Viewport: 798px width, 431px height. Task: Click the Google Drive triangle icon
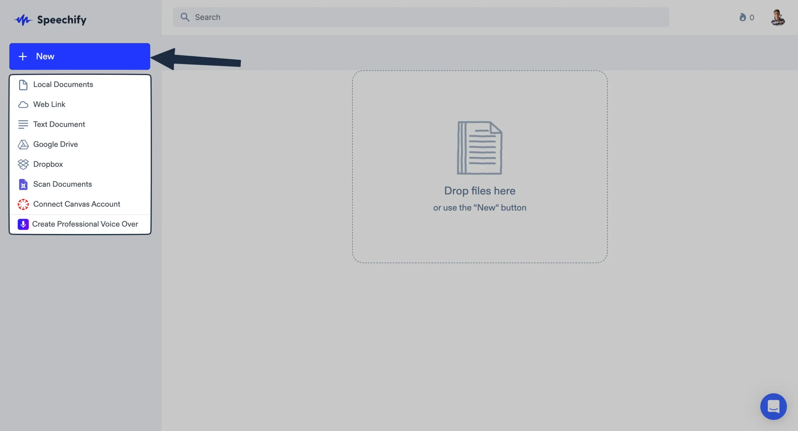coord(23,144)
